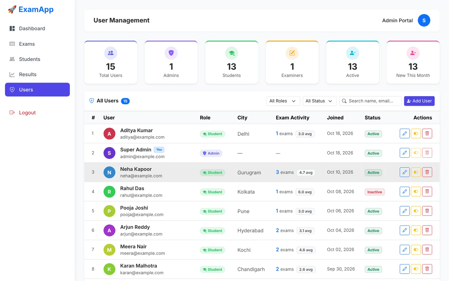This screenshot has height=281, width=449.
Task: Edit Arjun Reddy's details
Action: pos(405,230)
